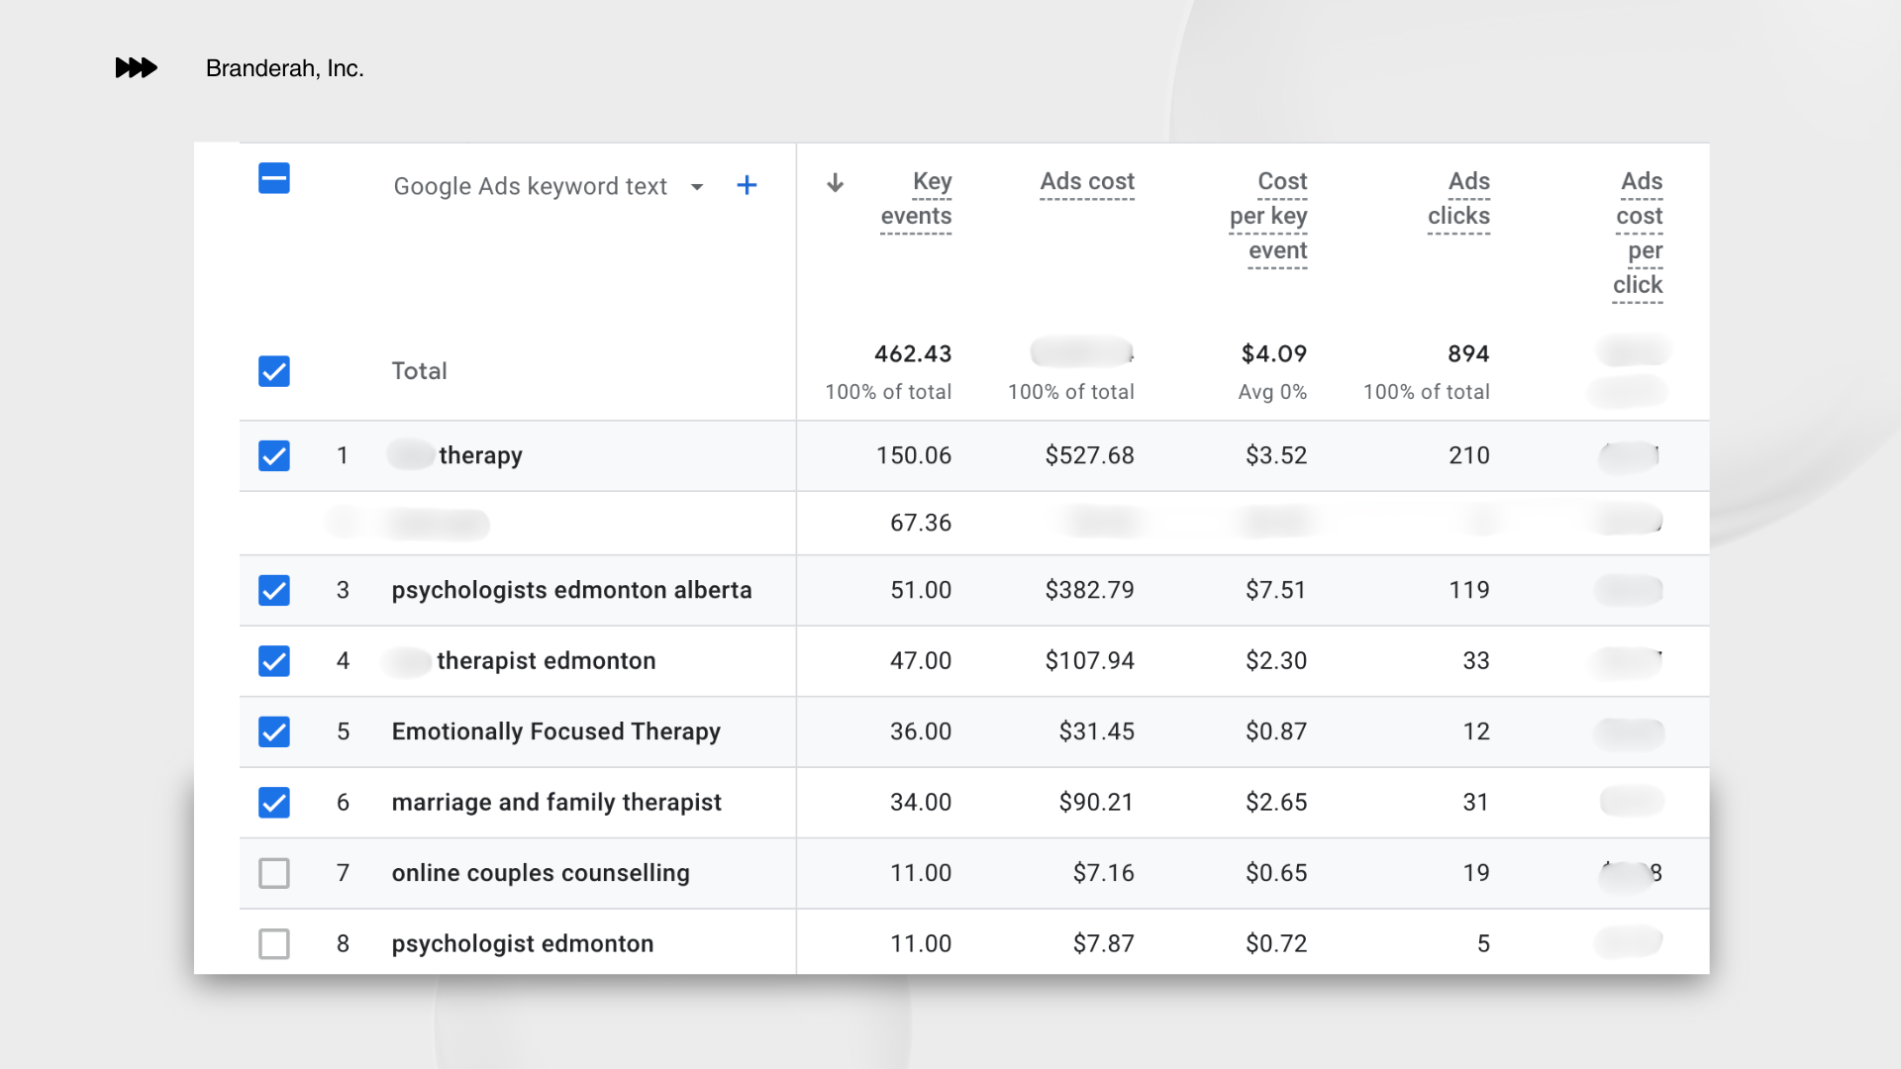Click ads cost value $7.16
The height and width of the screenshot is (1069, 1901).
click(1103, 873)
